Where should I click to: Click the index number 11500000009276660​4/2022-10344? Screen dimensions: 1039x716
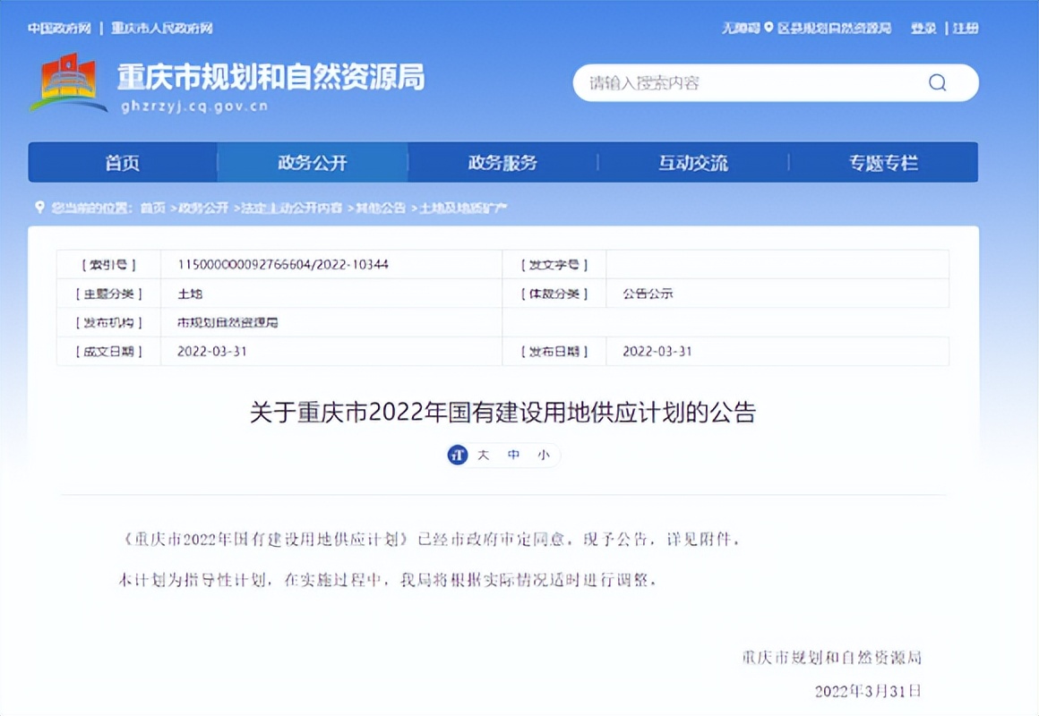pyautogui.click(x=283, y=264)
